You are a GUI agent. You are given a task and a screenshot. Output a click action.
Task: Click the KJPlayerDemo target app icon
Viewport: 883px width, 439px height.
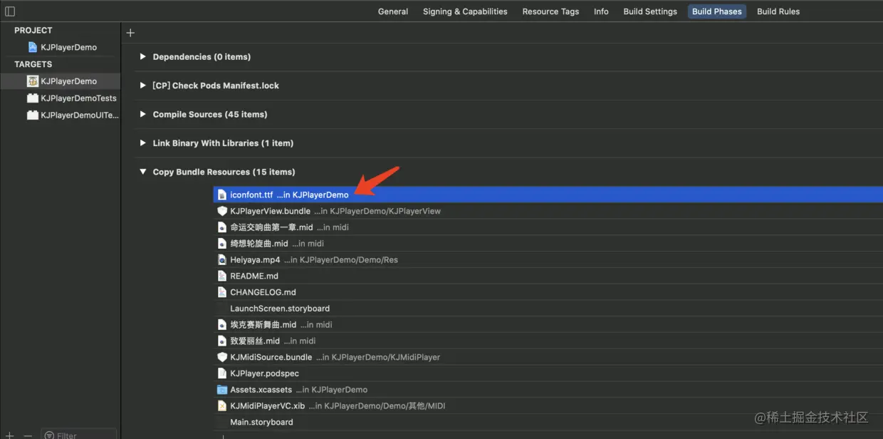pyautogui.click(x=32, y=81)
